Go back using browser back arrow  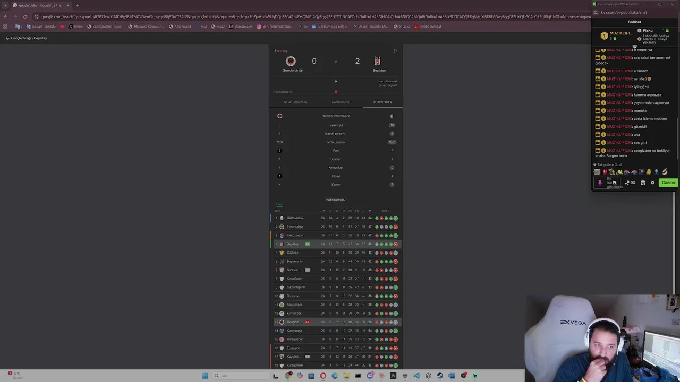[x=5, y=16]
